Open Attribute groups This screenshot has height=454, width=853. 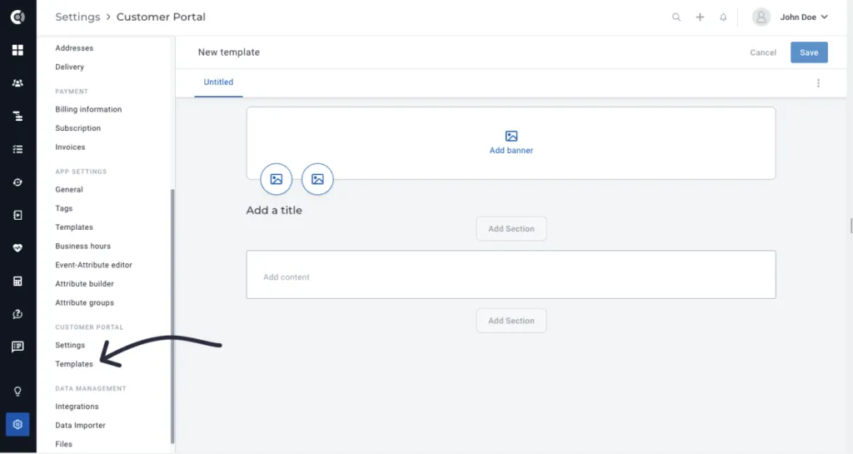tap(84, 303)
